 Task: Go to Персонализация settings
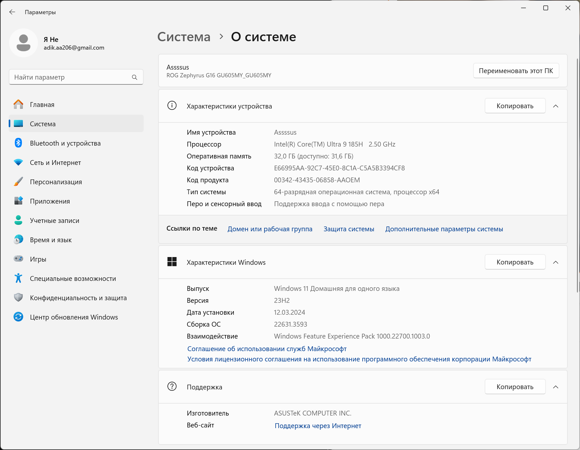[76, 182]
